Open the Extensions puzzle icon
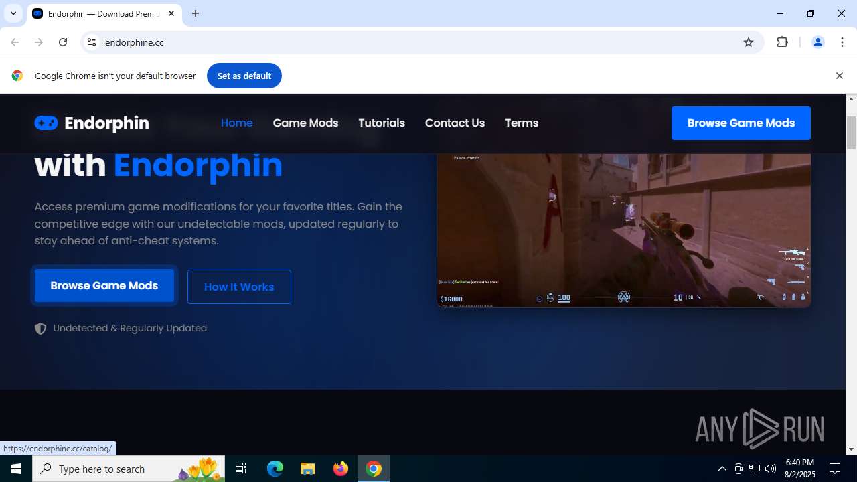The image size is (857, 482). [x=782, y=42]
